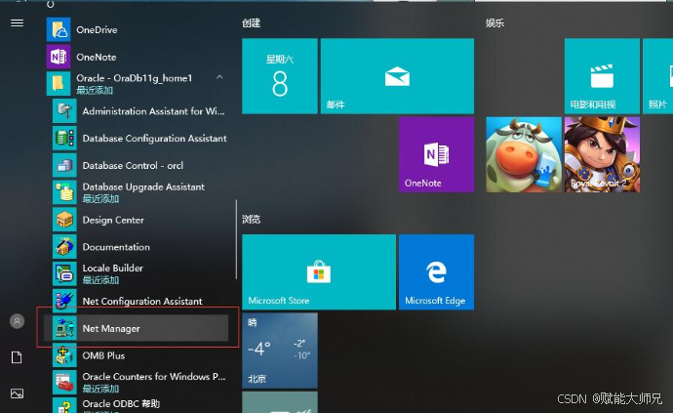Open the Beijing weather tile

280,351
